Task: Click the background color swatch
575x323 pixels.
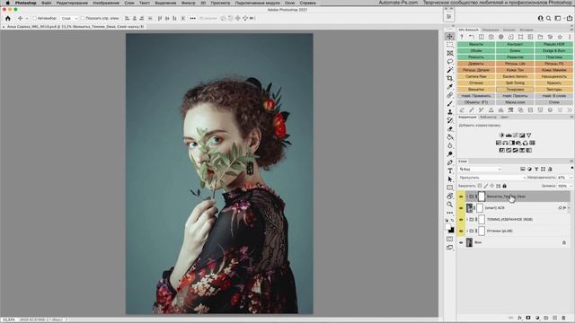Action: coord(451,231)
